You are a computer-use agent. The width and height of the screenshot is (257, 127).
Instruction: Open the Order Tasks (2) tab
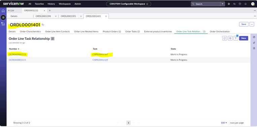point(133,32)
